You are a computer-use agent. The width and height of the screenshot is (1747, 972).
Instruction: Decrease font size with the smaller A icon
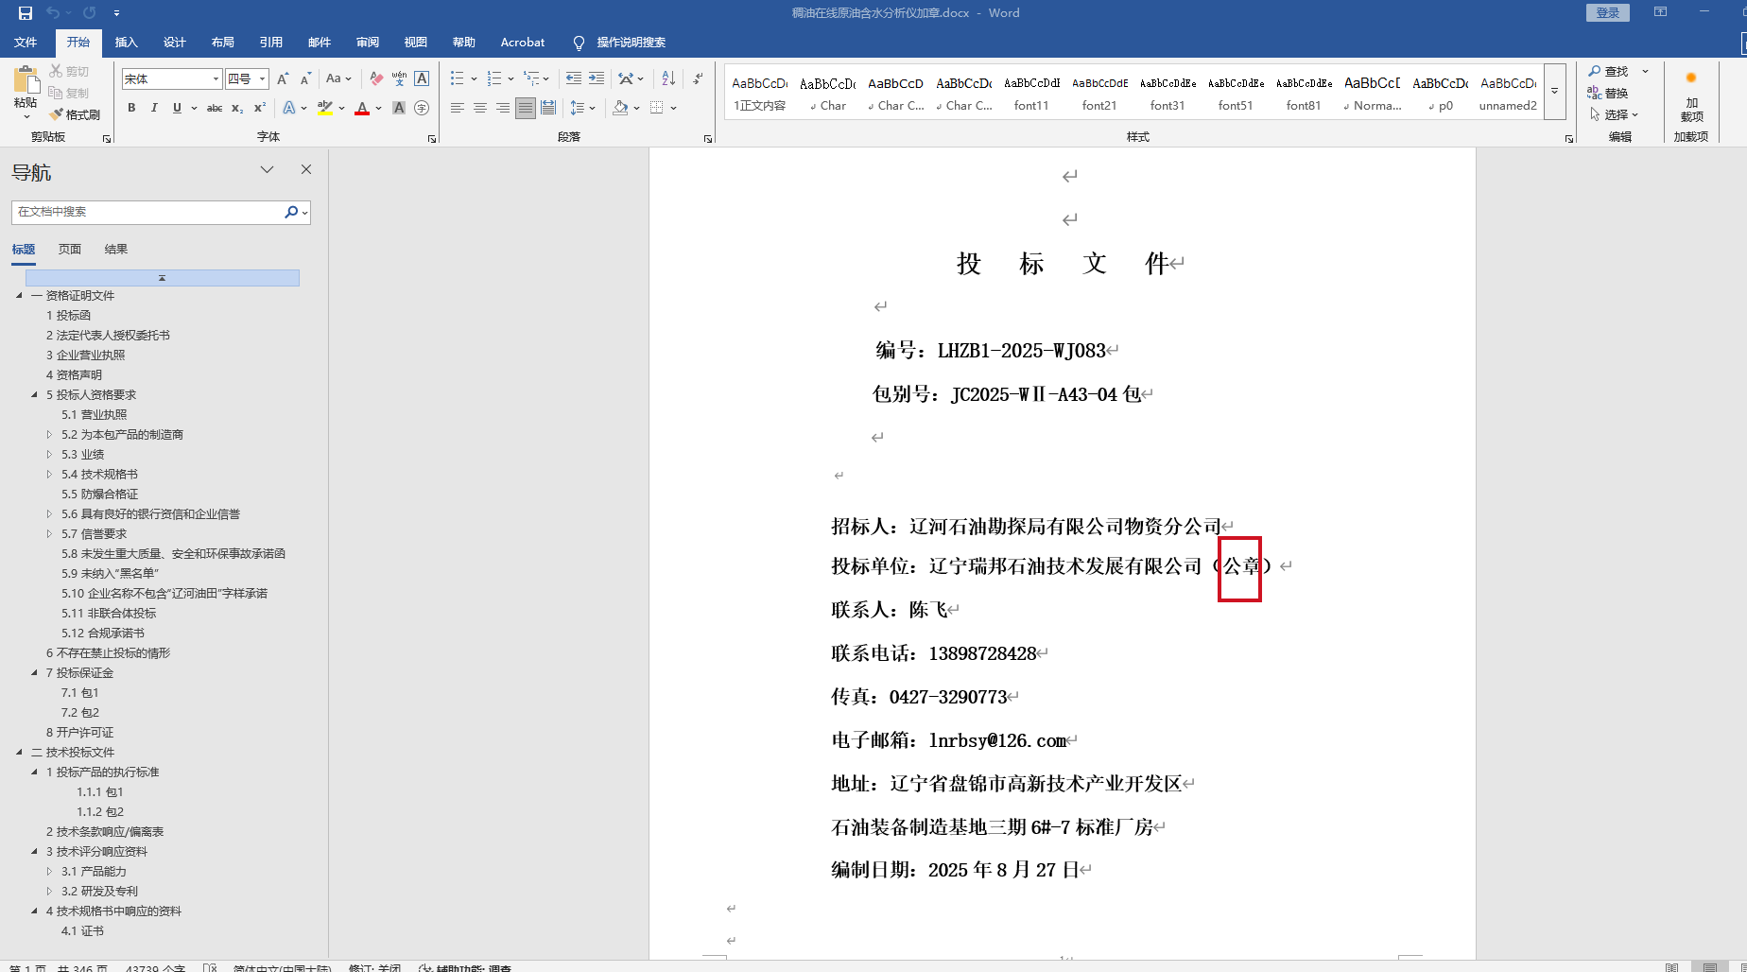[305, 79]
